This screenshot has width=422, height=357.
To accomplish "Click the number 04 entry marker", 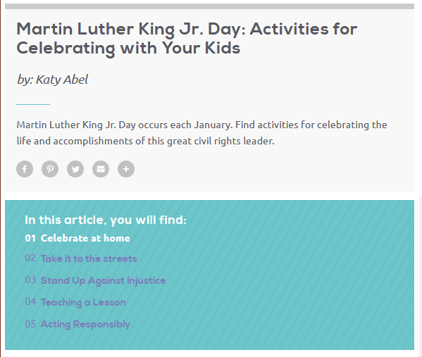I will pos(30,301).
